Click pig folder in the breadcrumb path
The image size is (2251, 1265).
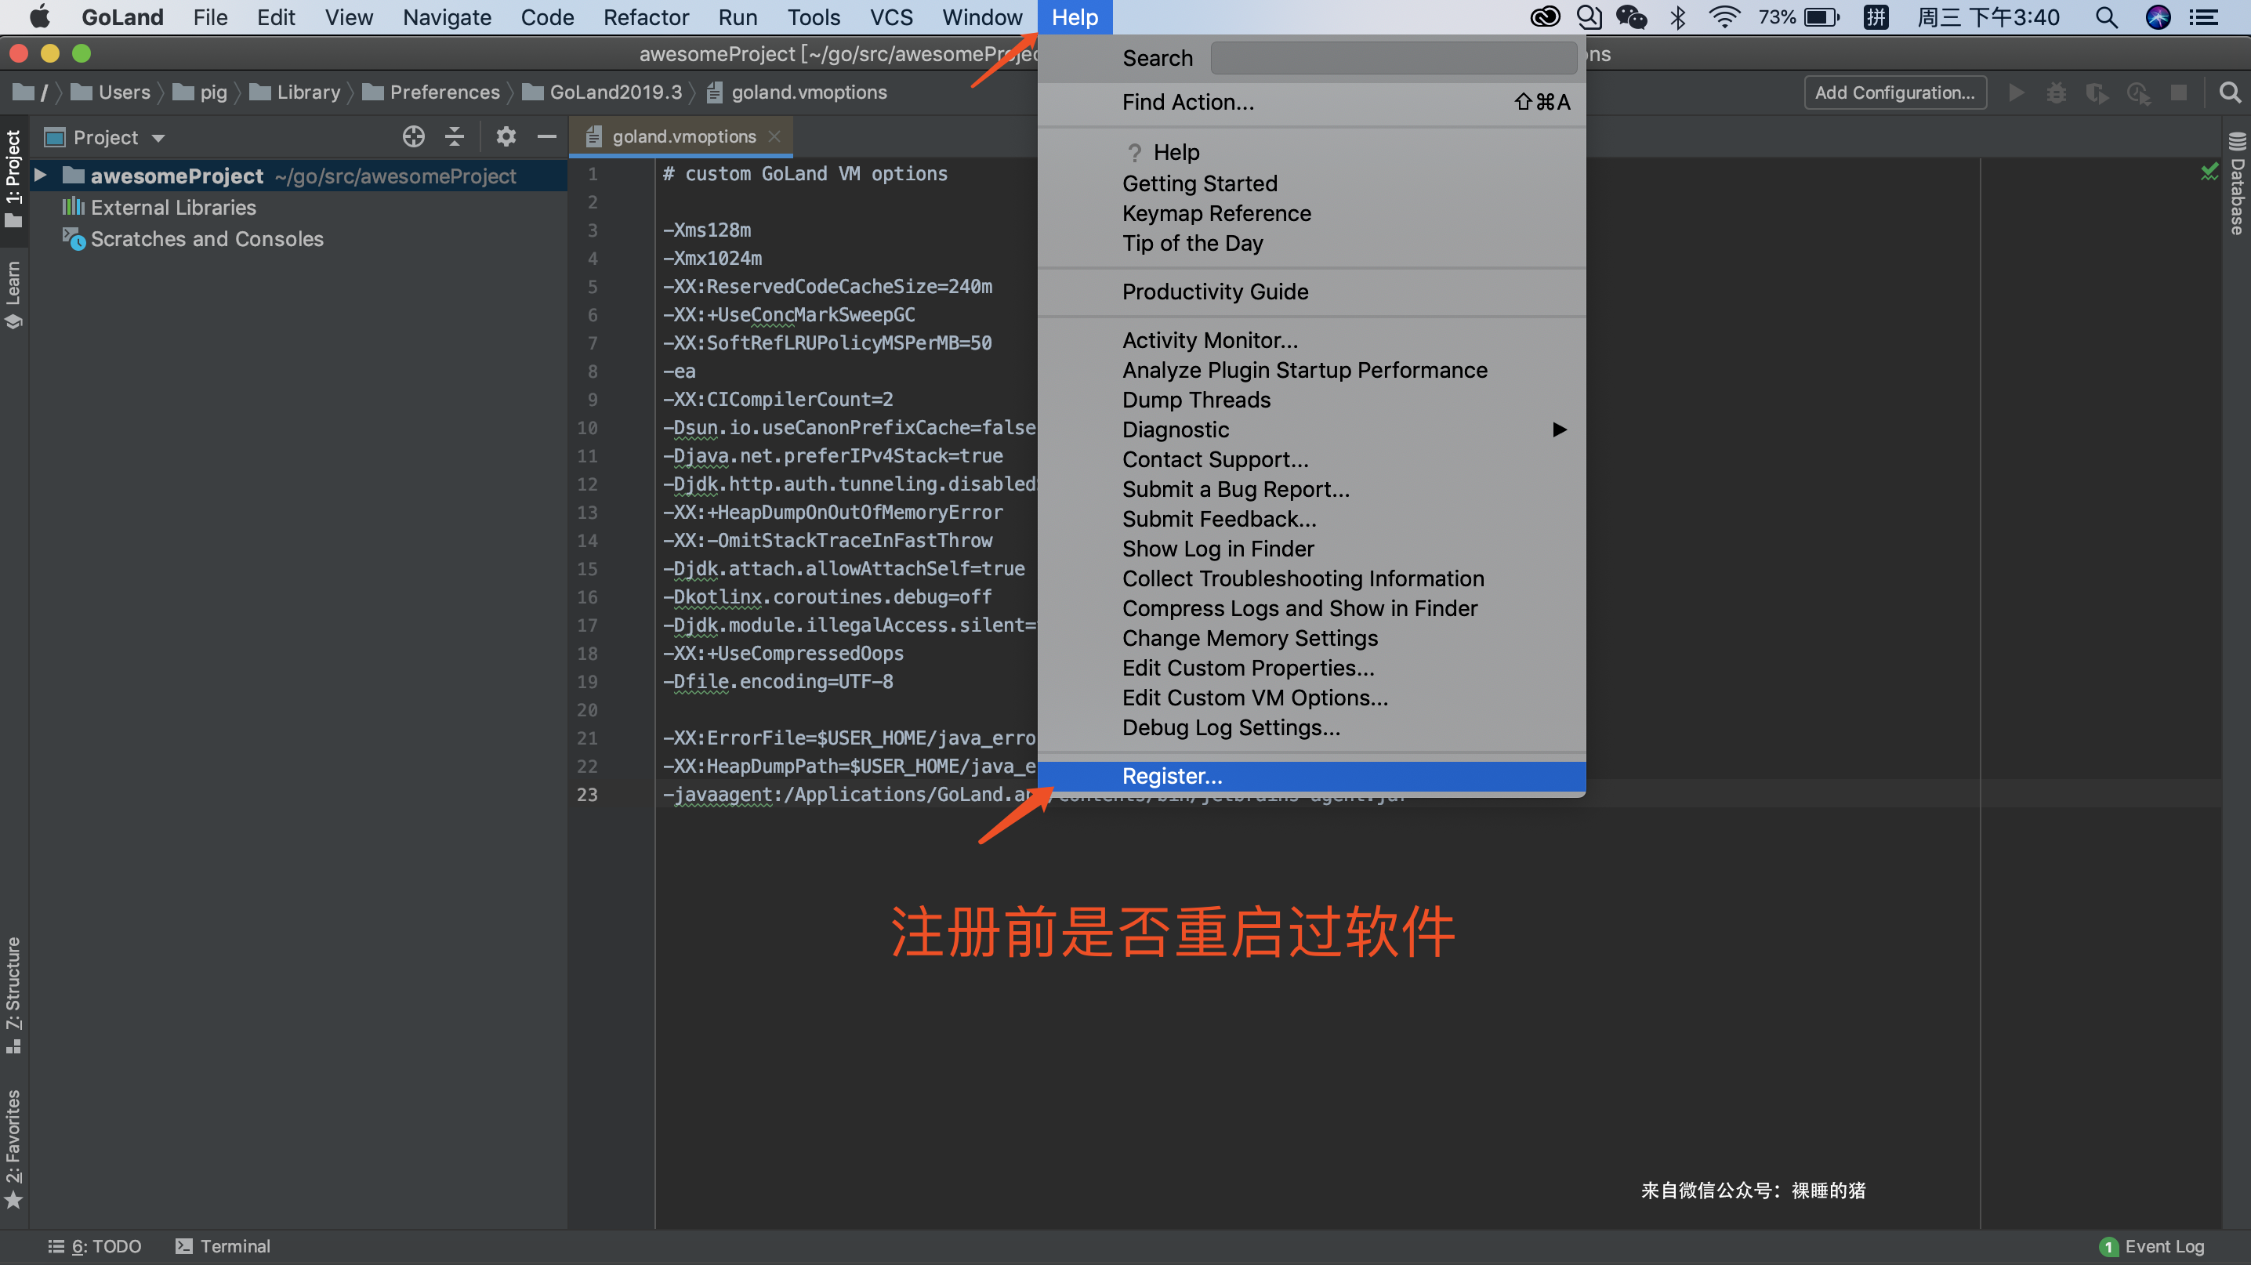click(x=200, y=92)
